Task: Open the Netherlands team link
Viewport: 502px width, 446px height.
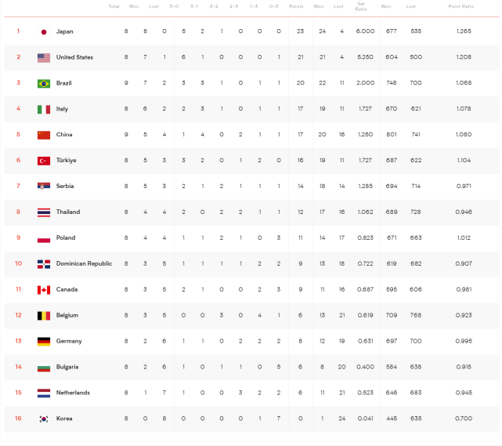Action: click(73, 393)
